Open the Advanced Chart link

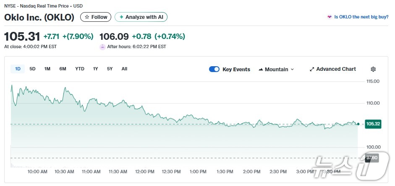pyautogui.click(x=336, y=69)
